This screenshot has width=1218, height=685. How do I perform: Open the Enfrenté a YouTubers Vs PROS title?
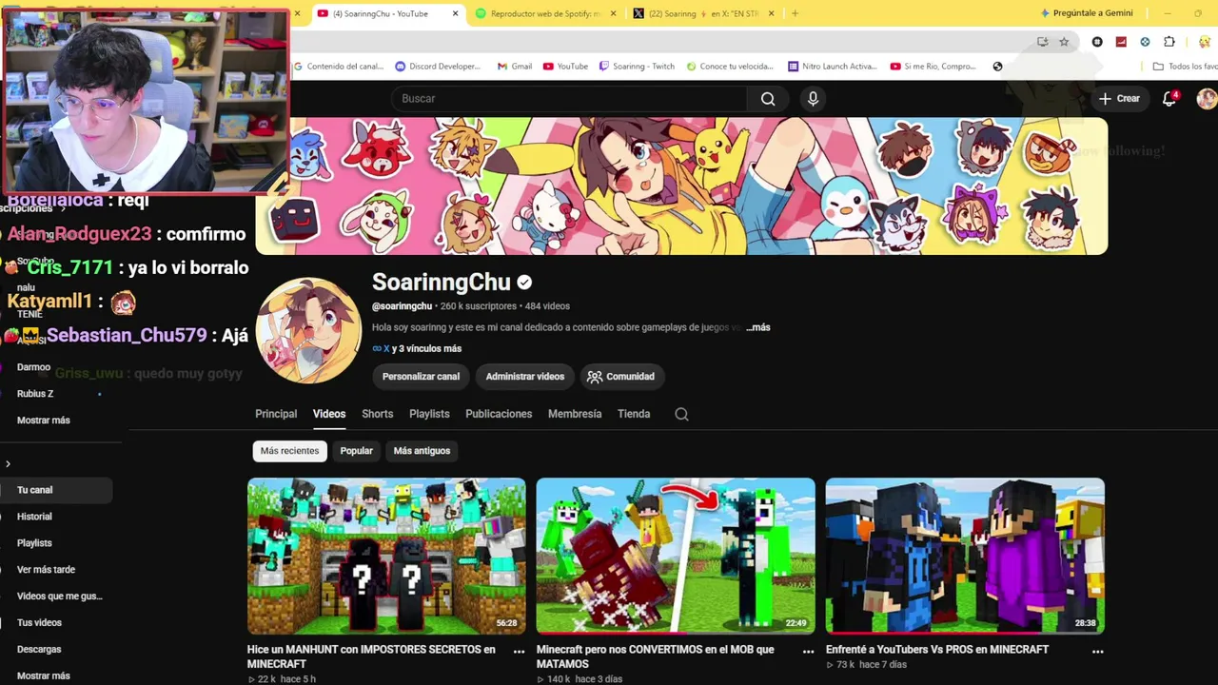(x=937, y=650)
